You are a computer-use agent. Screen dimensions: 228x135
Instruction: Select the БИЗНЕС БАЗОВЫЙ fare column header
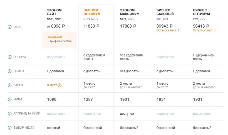tap(165, 12)
